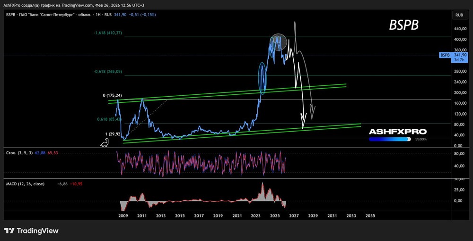Click the 2021 label on time axis
This screenshot has width=473, height=241.
(237, 216)
